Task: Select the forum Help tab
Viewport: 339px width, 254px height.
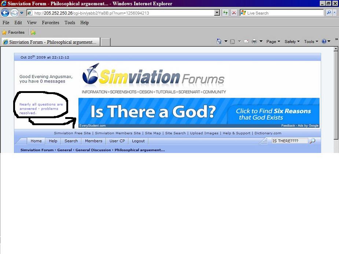Action: point(53,141)
